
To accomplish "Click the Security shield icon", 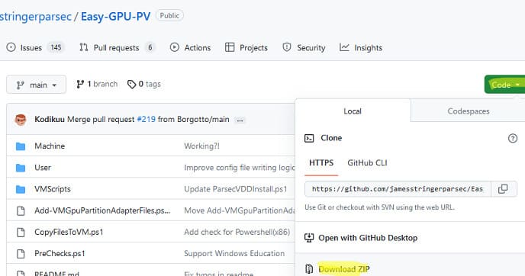I will (287, 47).
